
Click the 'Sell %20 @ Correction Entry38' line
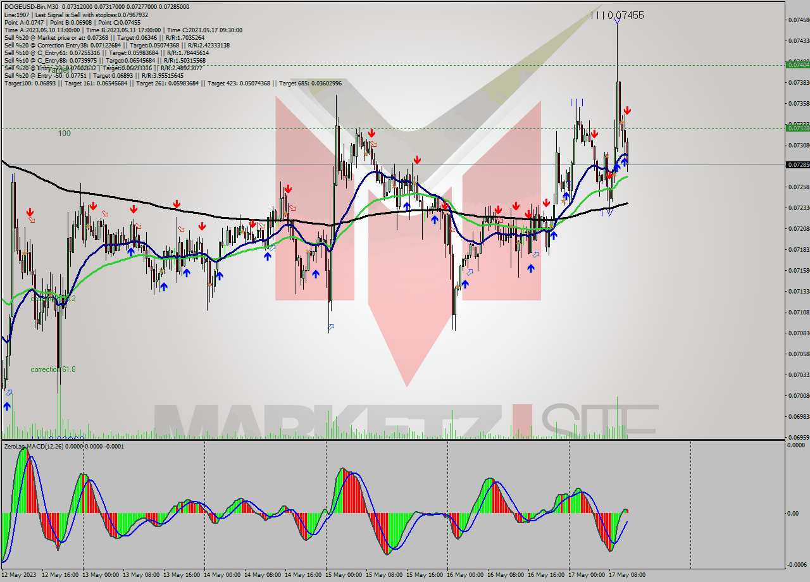coord(116,45)
